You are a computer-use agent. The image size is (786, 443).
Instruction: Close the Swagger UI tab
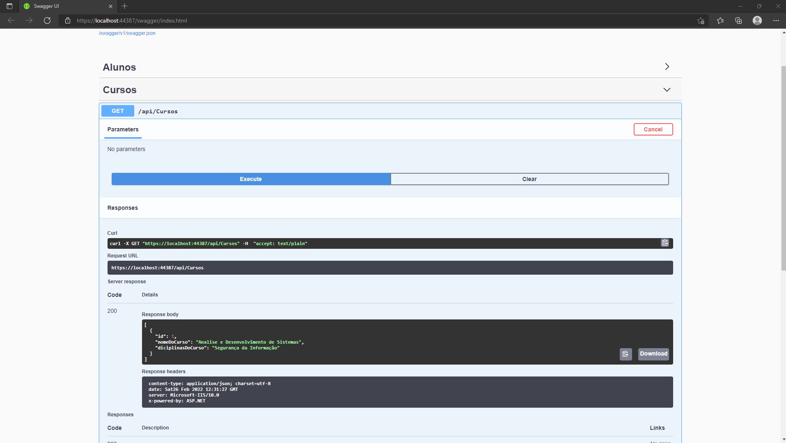pos(110,6)
